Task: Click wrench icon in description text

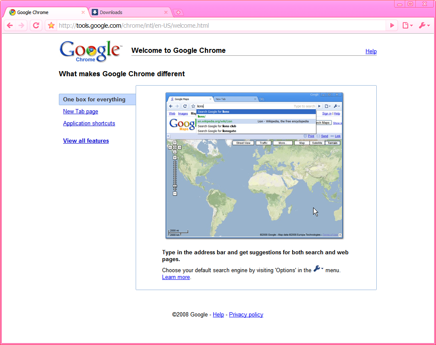Action: (x=318, y=269)
